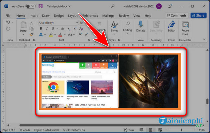Expand the highlight color dropdown arrow

tap(55, 35)
